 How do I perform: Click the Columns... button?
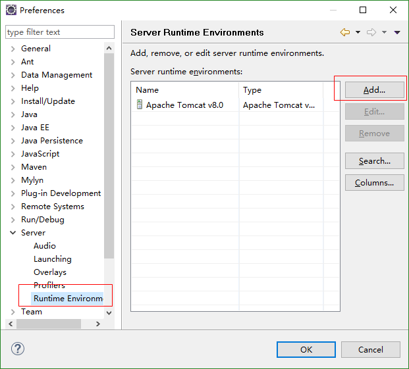(x=374, y=183)
